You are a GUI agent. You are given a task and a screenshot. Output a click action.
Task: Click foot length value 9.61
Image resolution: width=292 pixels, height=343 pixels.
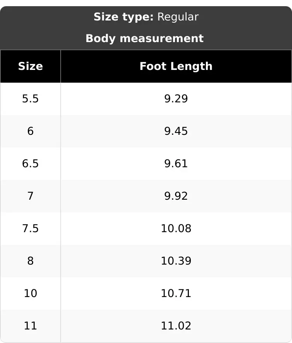(176, 164)
